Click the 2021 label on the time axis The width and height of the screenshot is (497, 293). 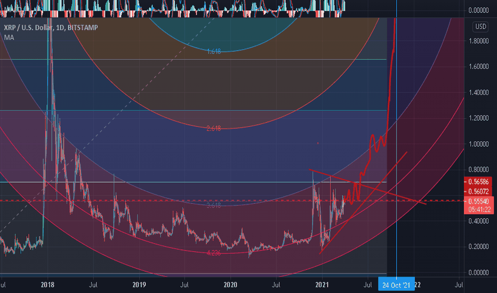[x=322, y=285]
